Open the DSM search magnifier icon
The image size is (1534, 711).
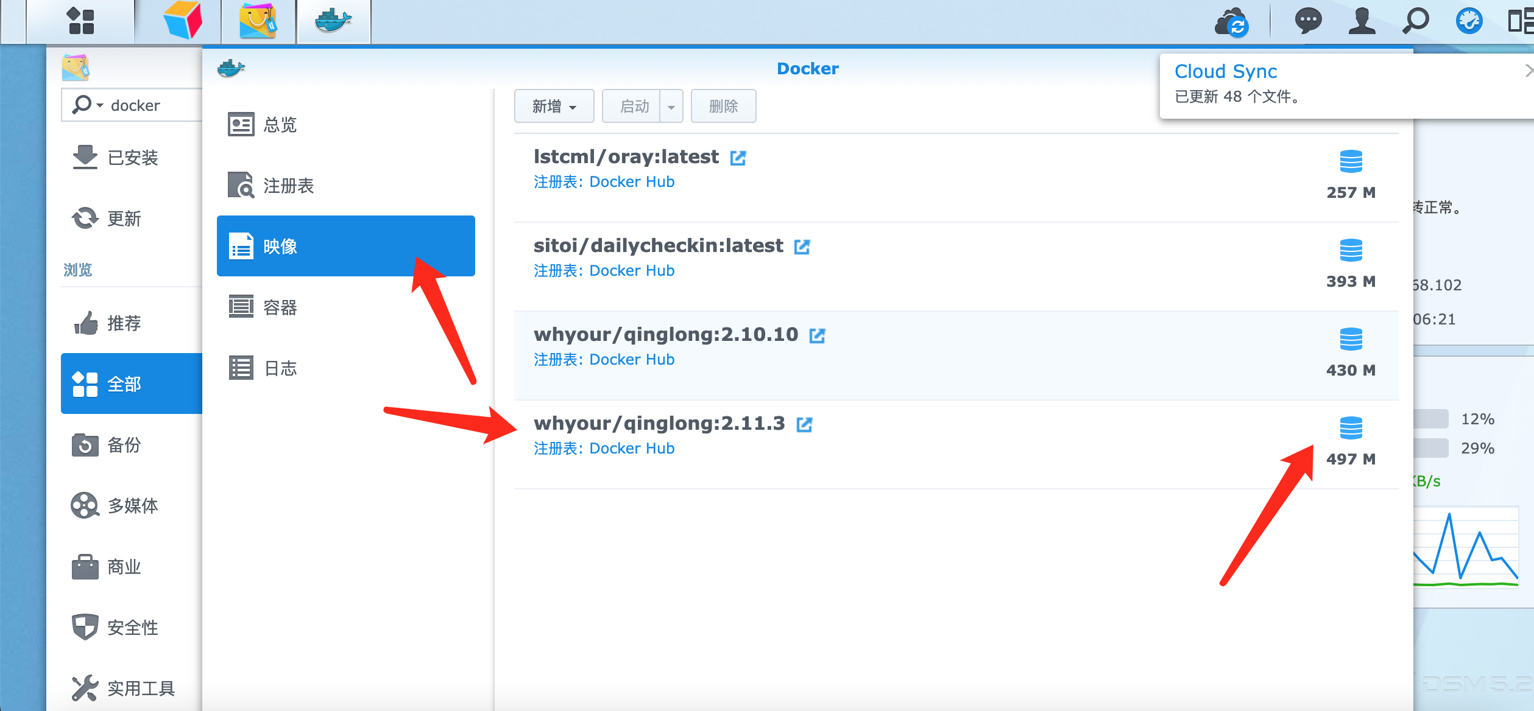tap(1415, 21)
